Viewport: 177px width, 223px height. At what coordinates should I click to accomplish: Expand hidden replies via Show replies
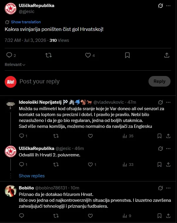32,176
